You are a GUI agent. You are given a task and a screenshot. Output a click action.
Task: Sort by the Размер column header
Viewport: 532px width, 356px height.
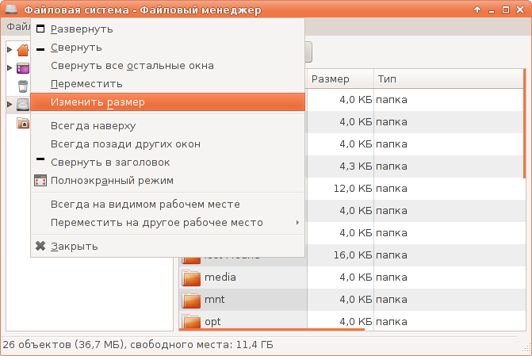coord(340,79)
